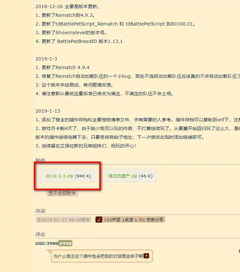Click the 2019-1-13 changelog date heading
Screen dimensions: 240x272
47,111
